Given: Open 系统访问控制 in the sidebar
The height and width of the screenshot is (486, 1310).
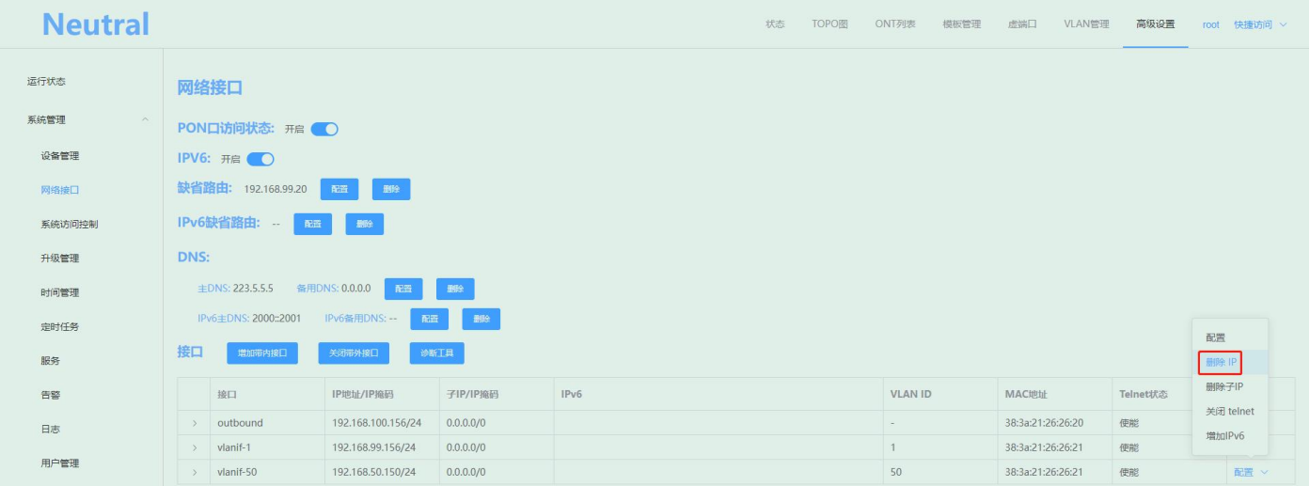Looking at the screenshot, I should 70,224.
